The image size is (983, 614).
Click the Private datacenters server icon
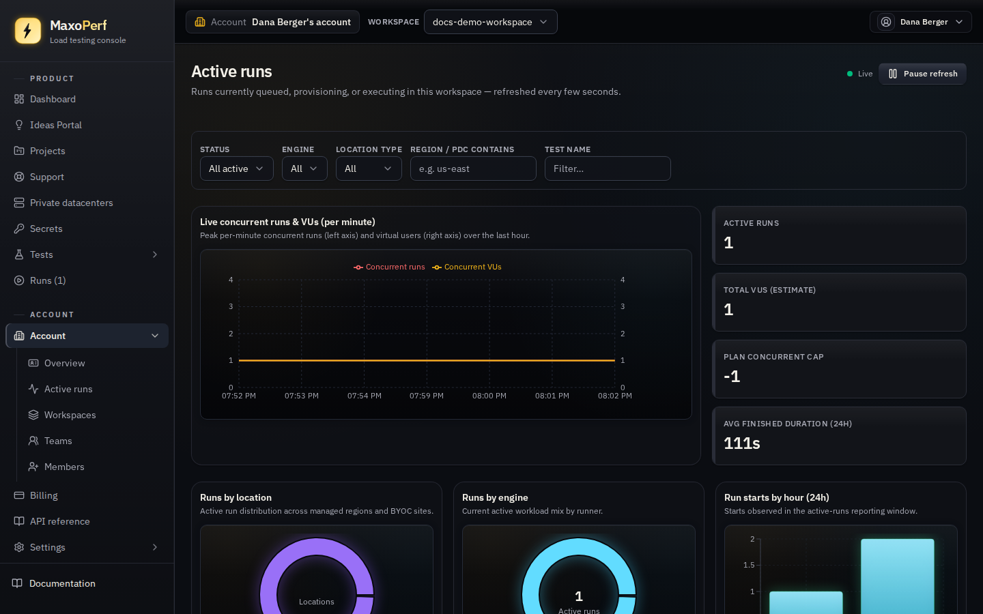tap(19, 203)
